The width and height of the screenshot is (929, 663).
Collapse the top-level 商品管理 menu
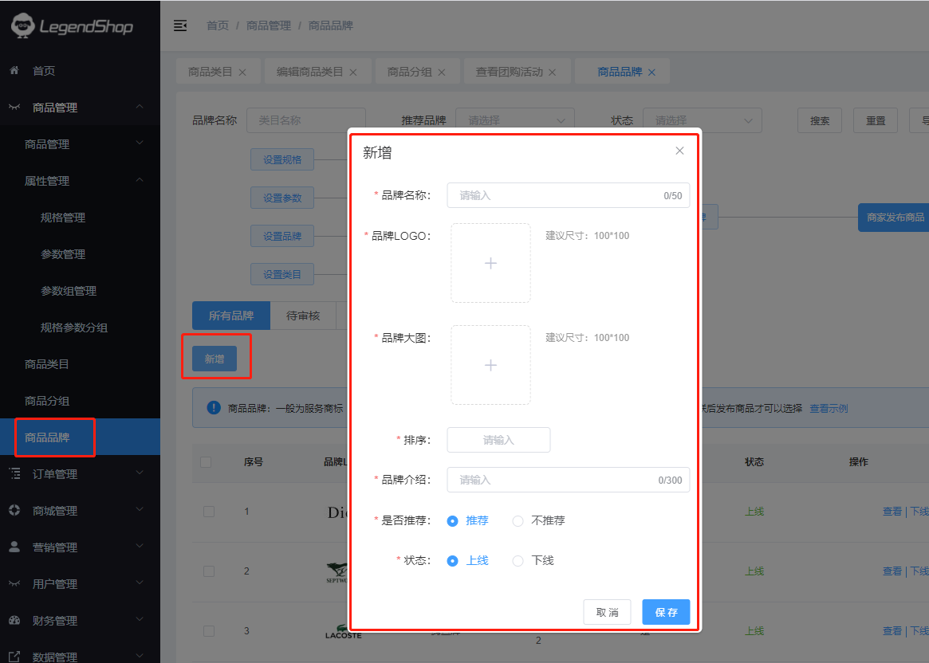(140, 107)
